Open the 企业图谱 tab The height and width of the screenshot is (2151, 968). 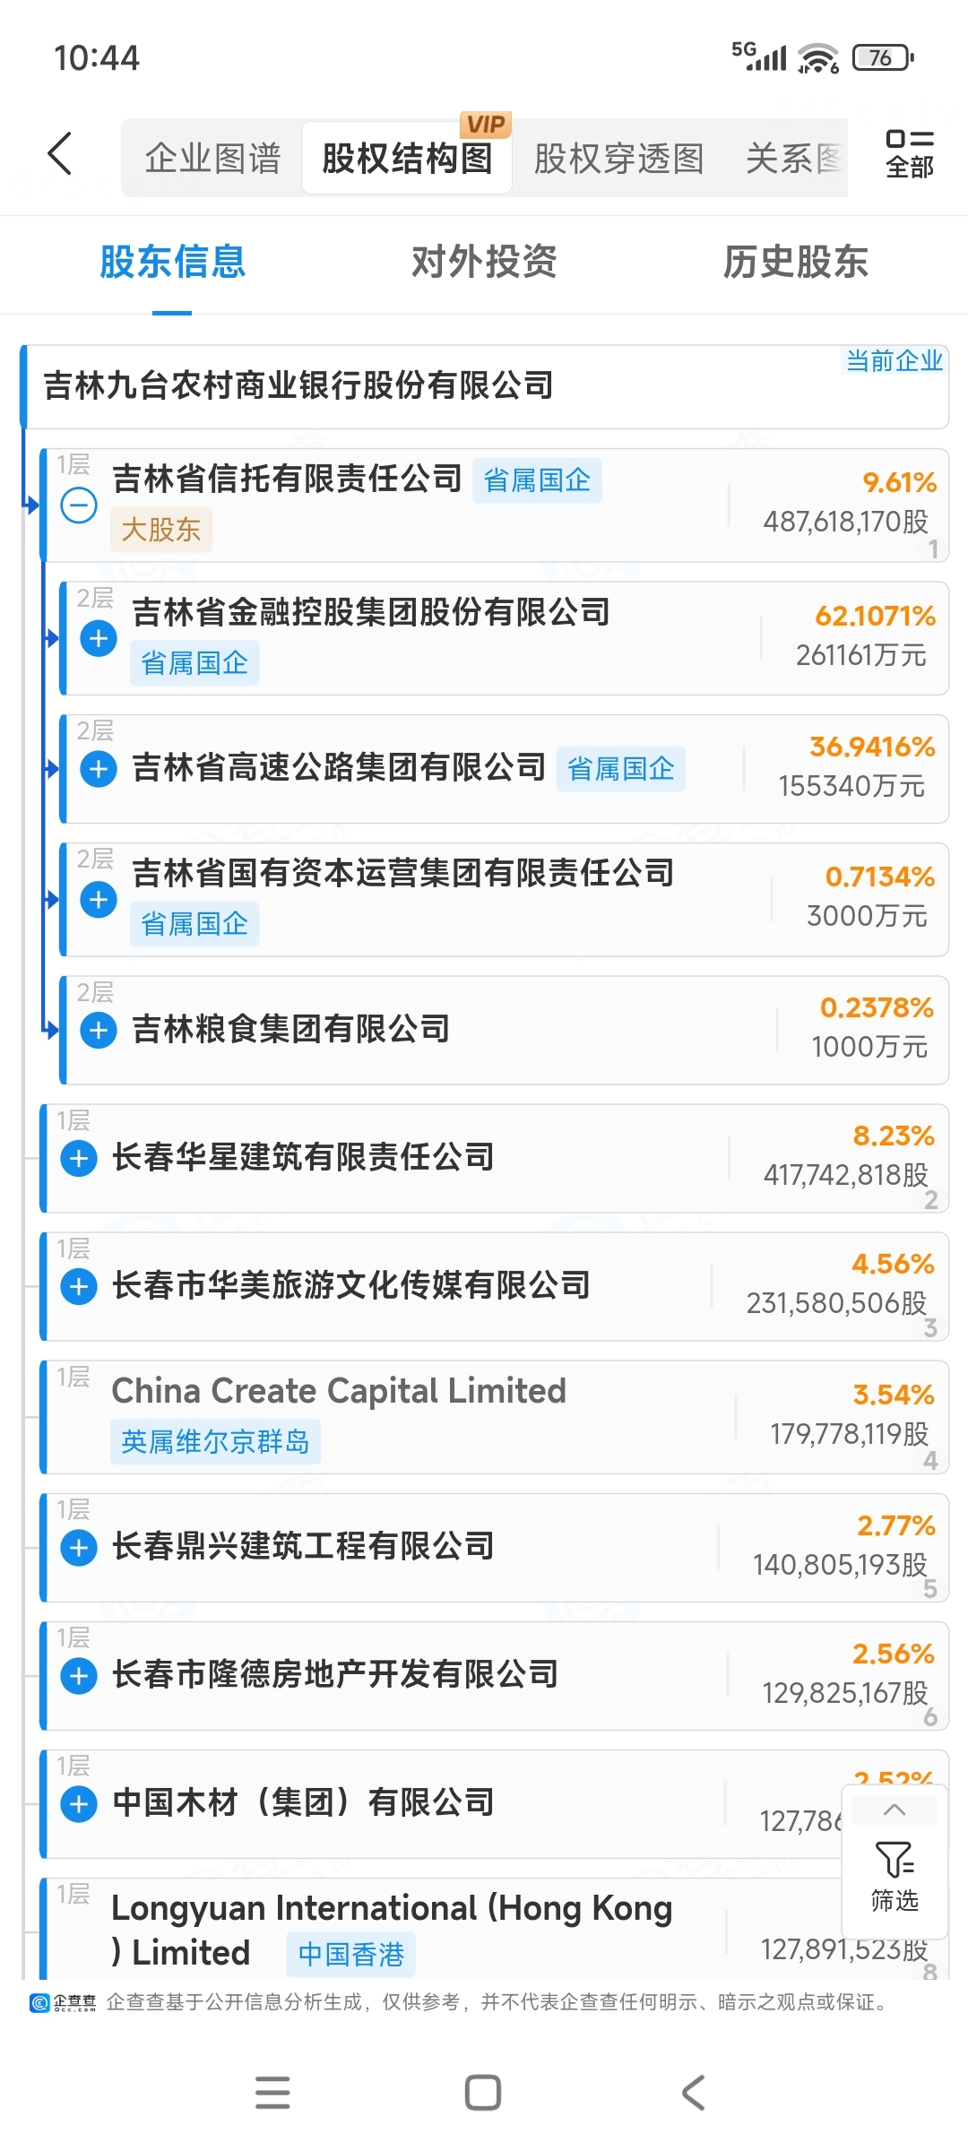[213, 159]
